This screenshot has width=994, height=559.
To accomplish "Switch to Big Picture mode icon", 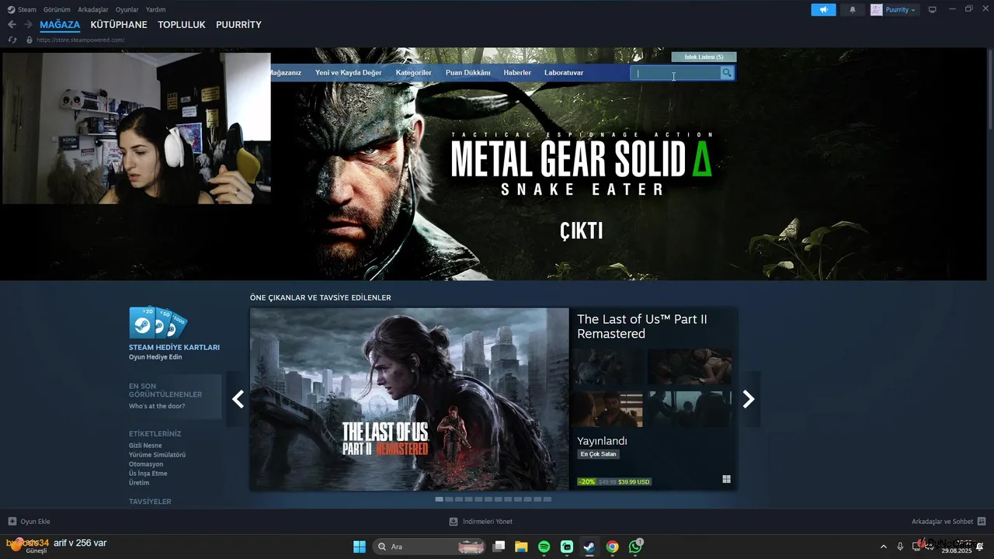I will pyautogui.click(x=933, y=10).
